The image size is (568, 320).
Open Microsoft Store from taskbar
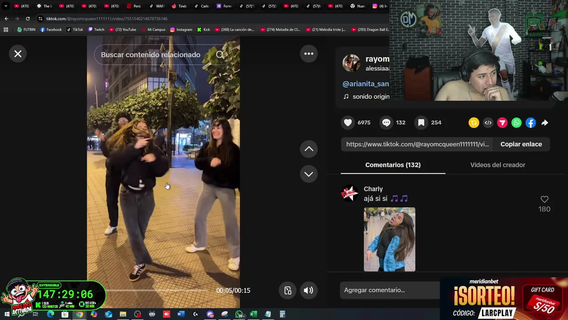click(65, 314)
